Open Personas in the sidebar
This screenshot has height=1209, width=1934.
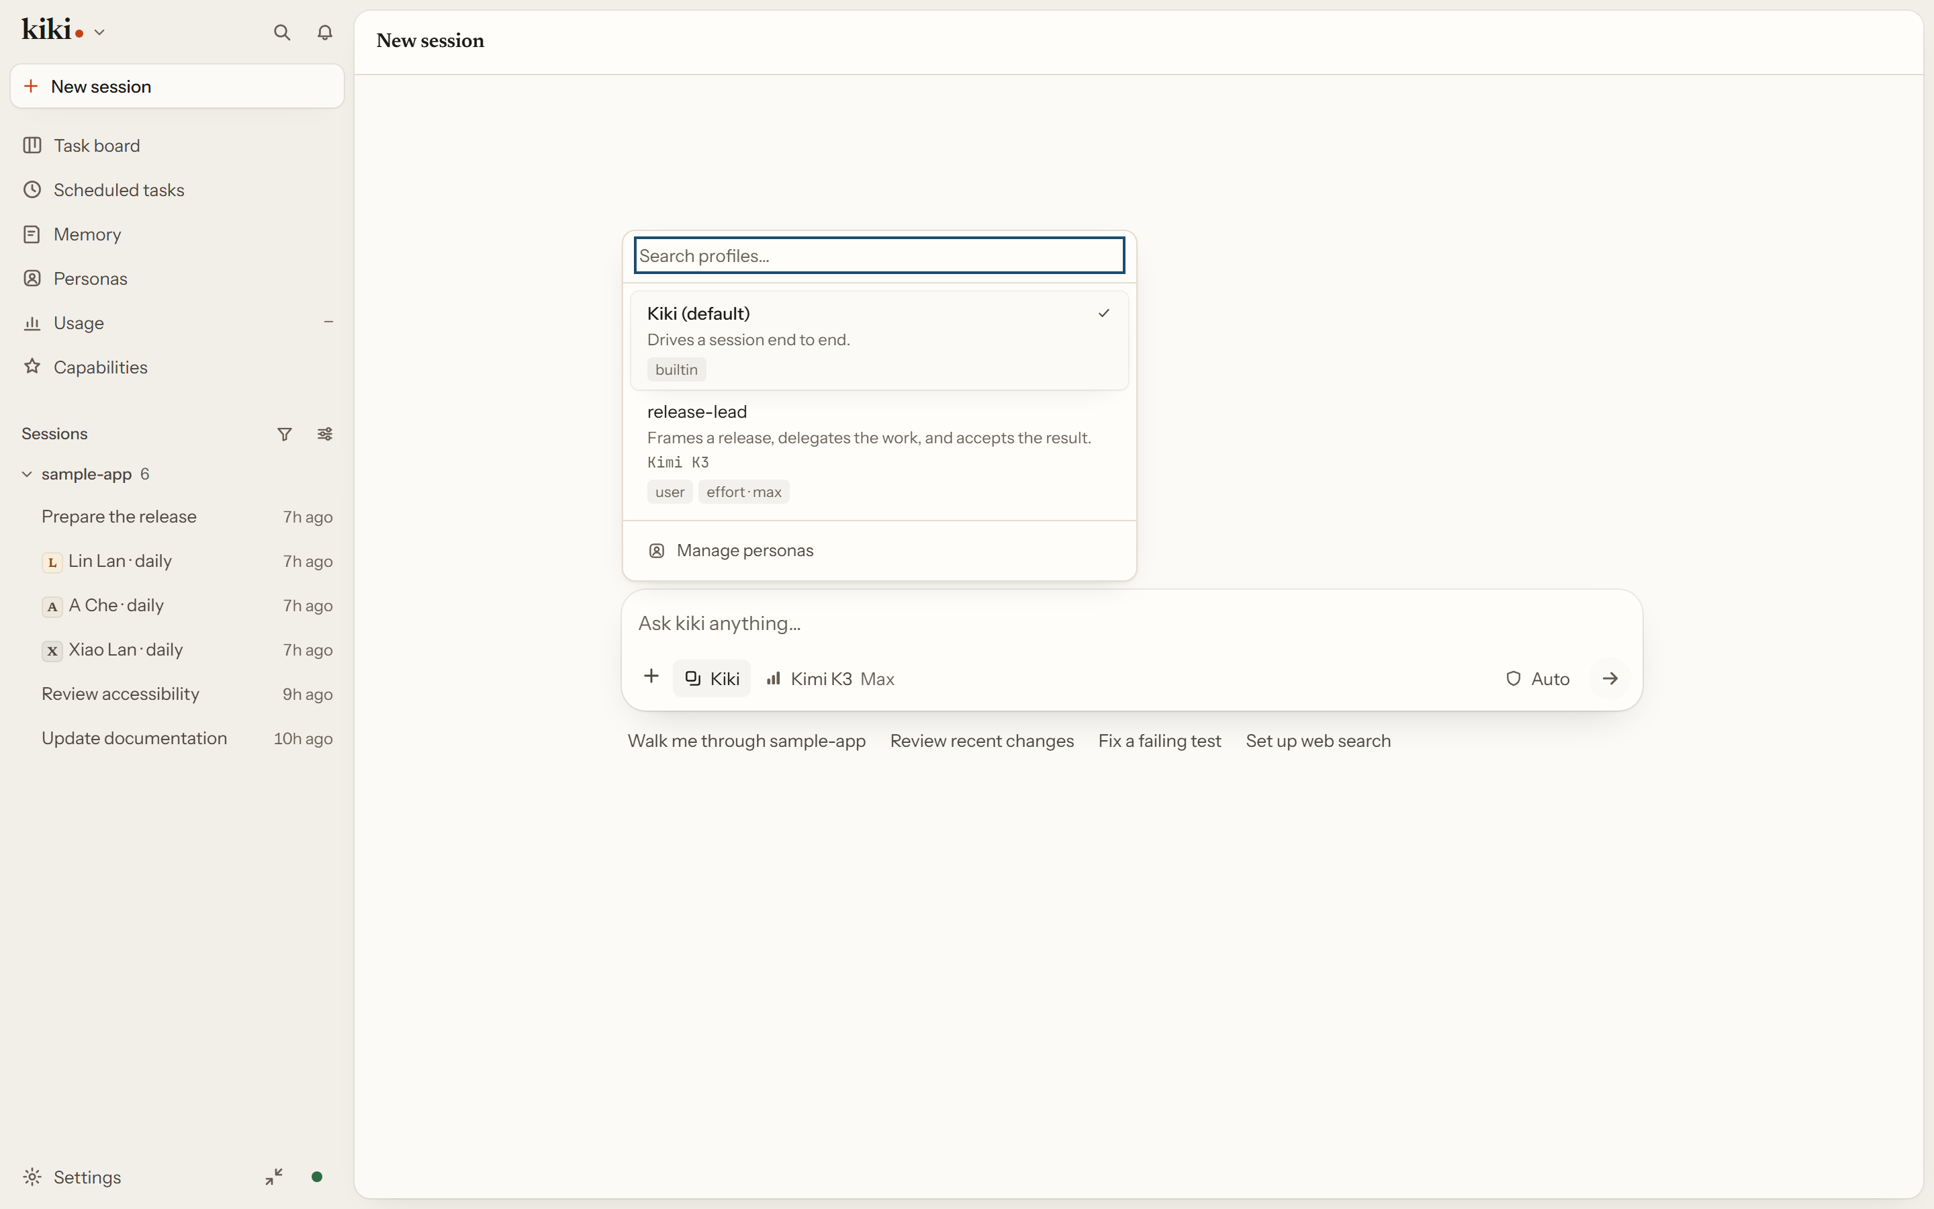(177, 279)
